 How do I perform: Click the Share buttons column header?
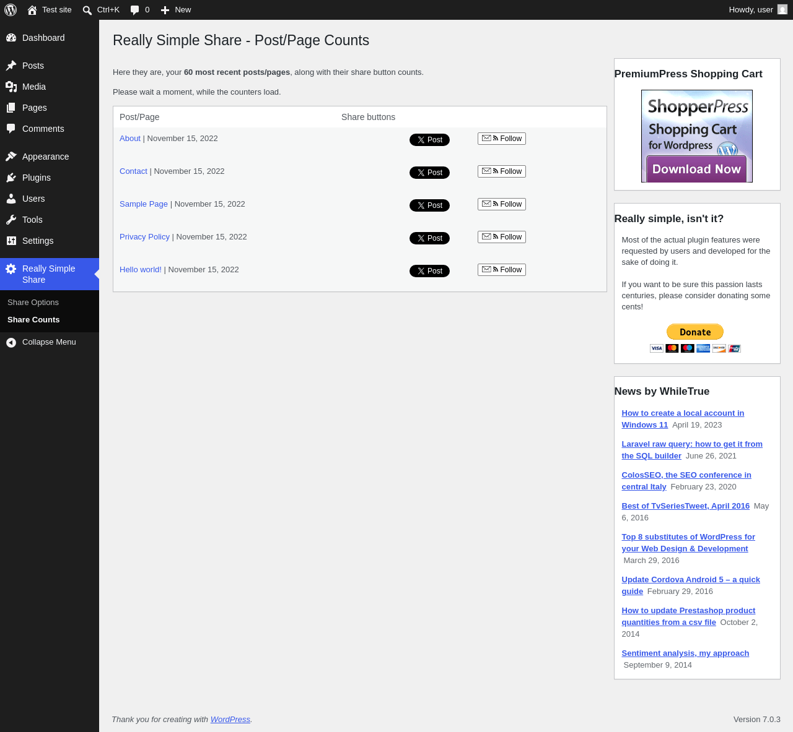[x=368, y=117]
